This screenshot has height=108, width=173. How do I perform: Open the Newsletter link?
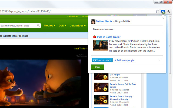[x=73, y=16]
